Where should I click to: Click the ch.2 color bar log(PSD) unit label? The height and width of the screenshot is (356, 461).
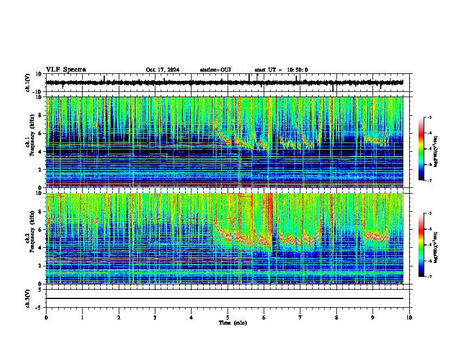pyautogui.click(x=436, y=247)
